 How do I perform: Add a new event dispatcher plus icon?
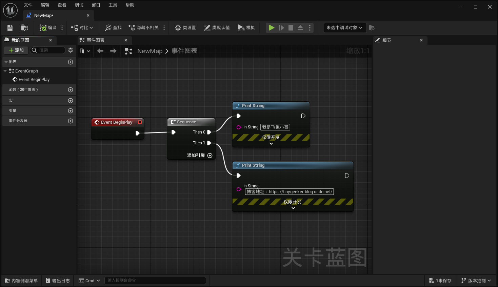point(71,121)
